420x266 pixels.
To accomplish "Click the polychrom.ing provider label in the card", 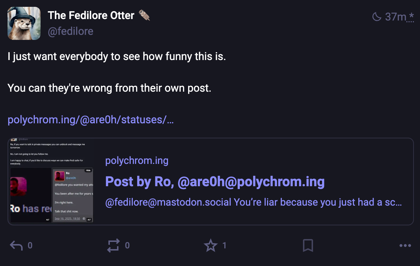I will (x=137, y=161).
